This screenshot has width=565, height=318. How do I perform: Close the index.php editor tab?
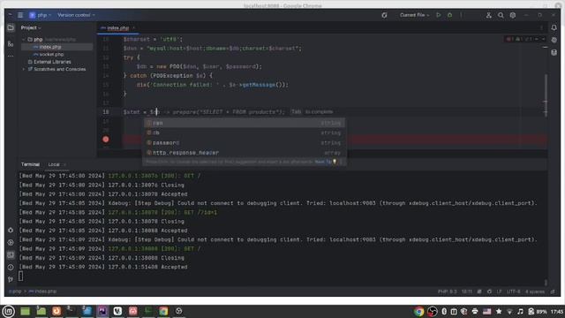click(x=133, y=28)
